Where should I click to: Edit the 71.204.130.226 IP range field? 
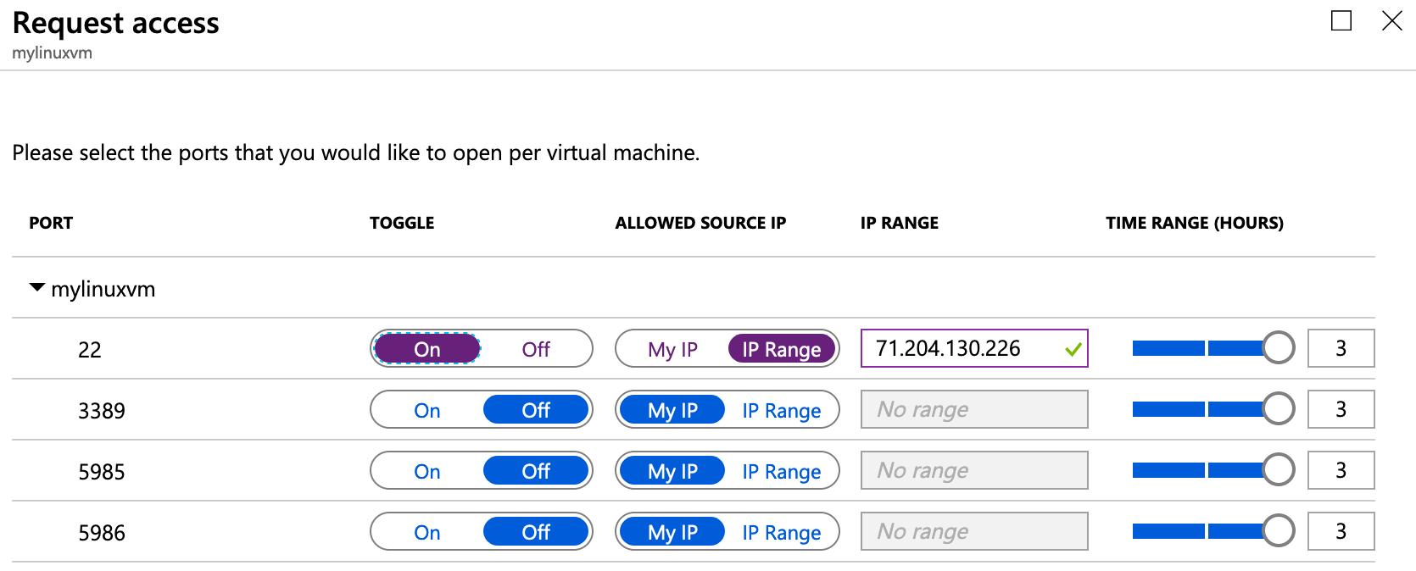click(x=974, y=348)
